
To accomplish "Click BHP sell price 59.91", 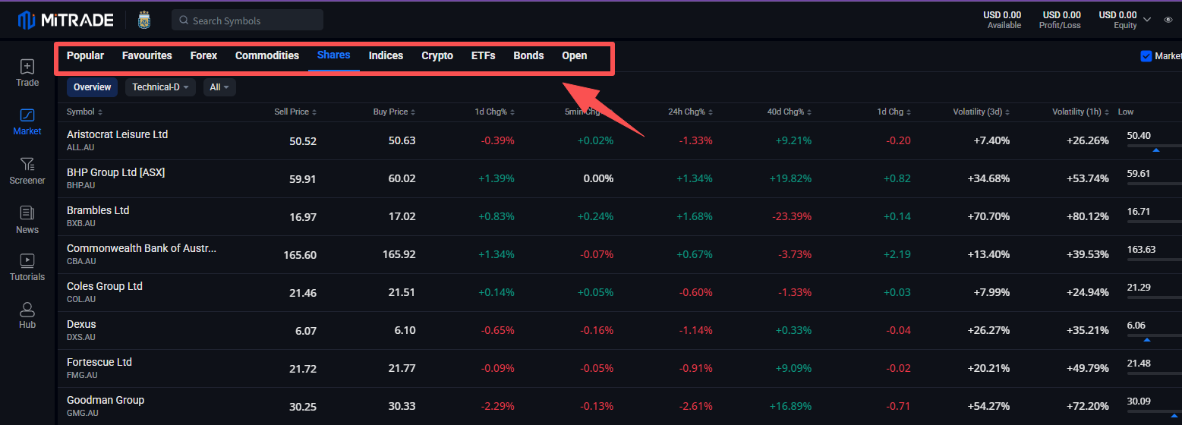I will [303, 179].
